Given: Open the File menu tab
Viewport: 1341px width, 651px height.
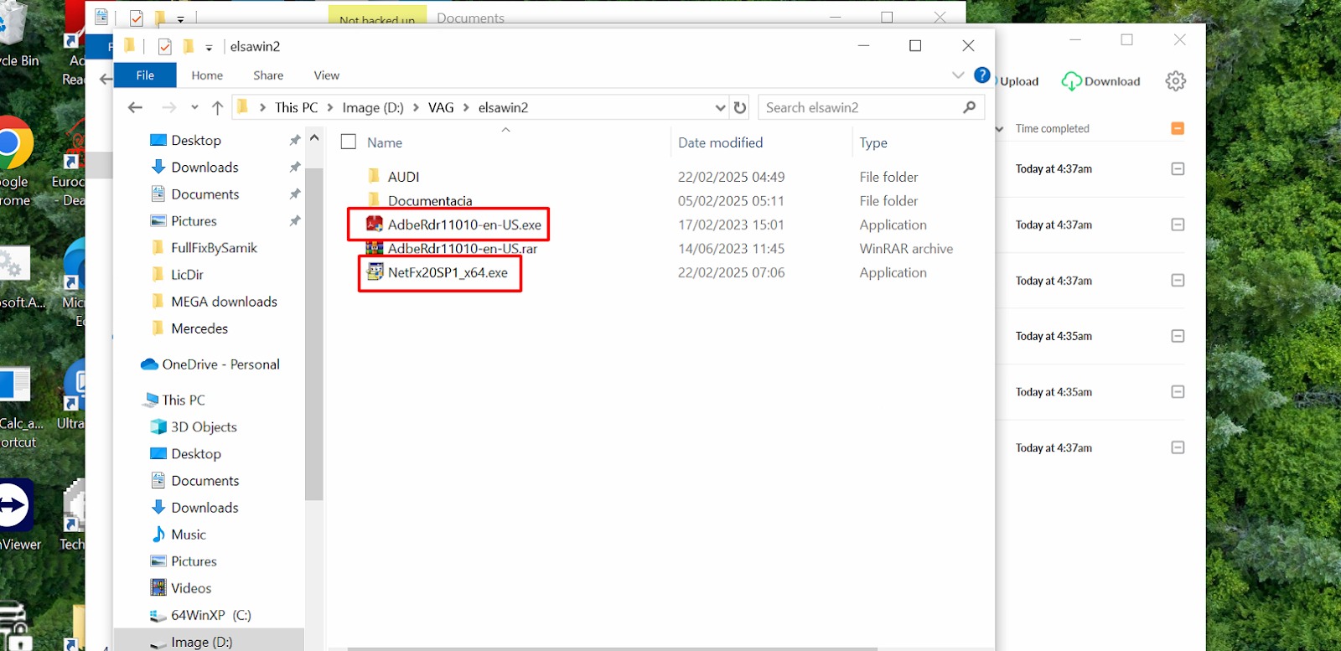Looking at the screenshot, I should pyautogui.click(x=145, y=75).
